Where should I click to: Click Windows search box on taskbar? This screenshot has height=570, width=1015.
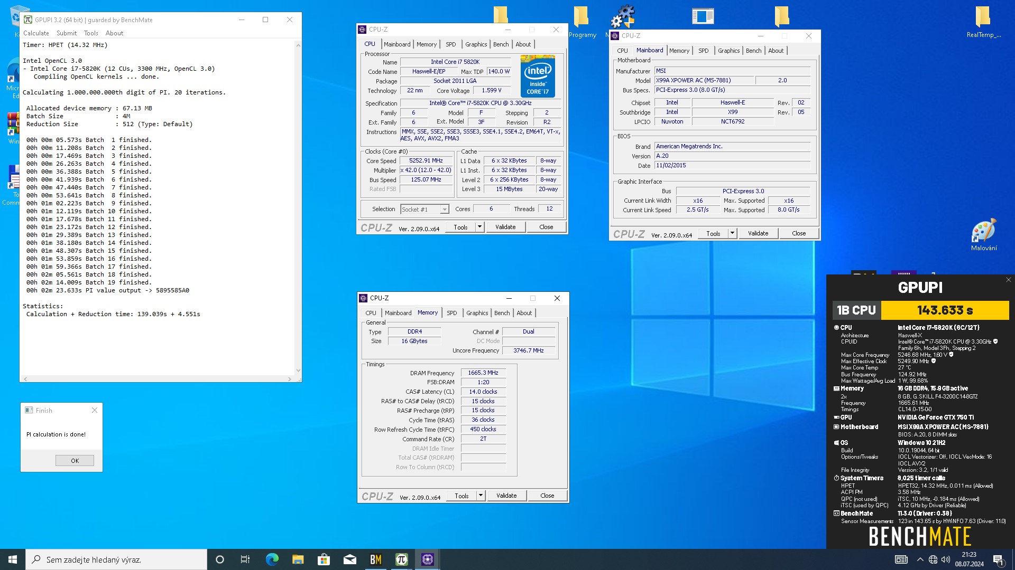tap(116, 559)
